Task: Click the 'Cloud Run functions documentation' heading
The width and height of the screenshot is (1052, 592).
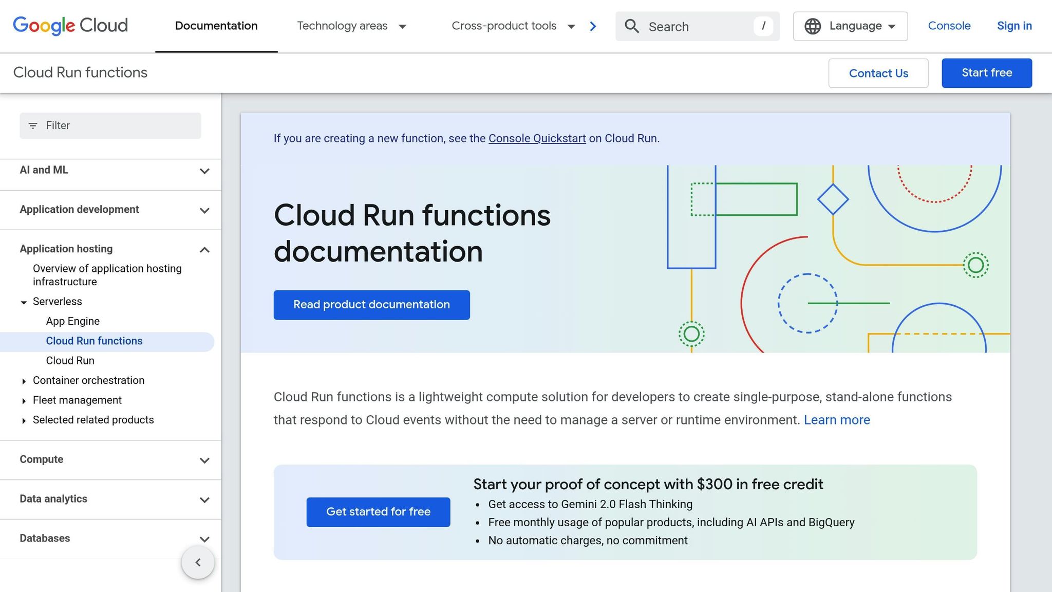Action: coord(412,233)
